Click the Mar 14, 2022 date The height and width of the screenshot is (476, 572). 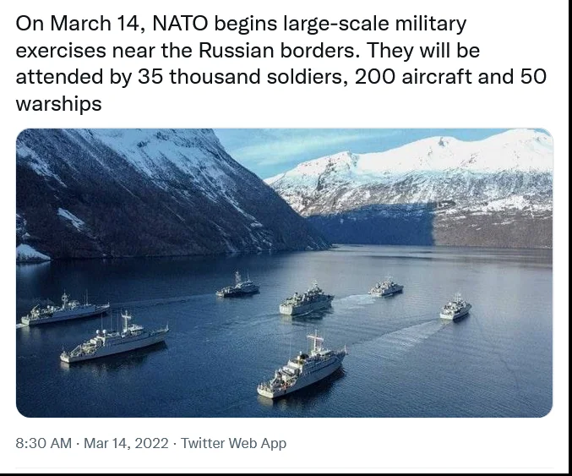tap(126, 443)
